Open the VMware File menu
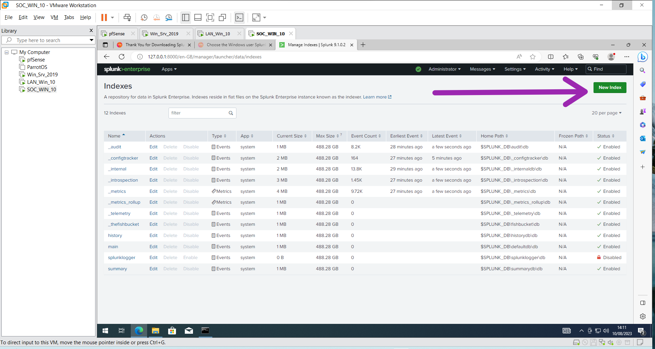Screen dimensions: 655x349 point(8,17)
